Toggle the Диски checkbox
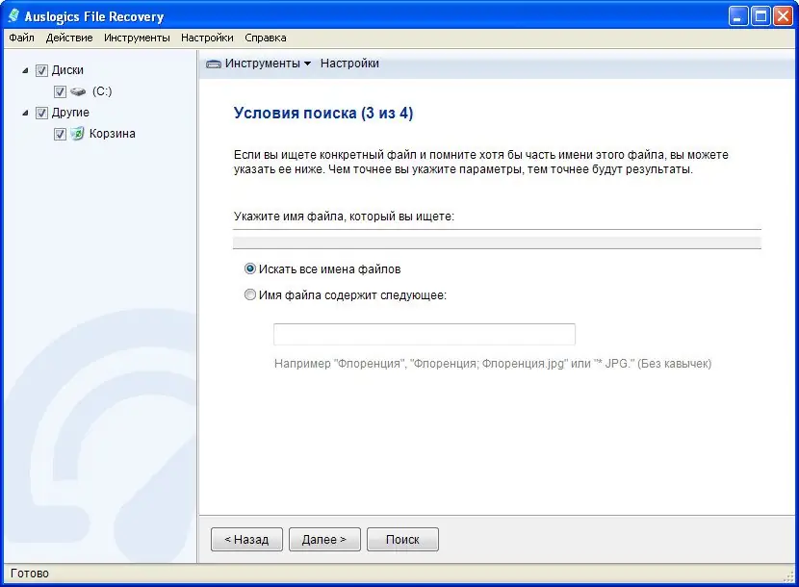 [x=41, y=70]
